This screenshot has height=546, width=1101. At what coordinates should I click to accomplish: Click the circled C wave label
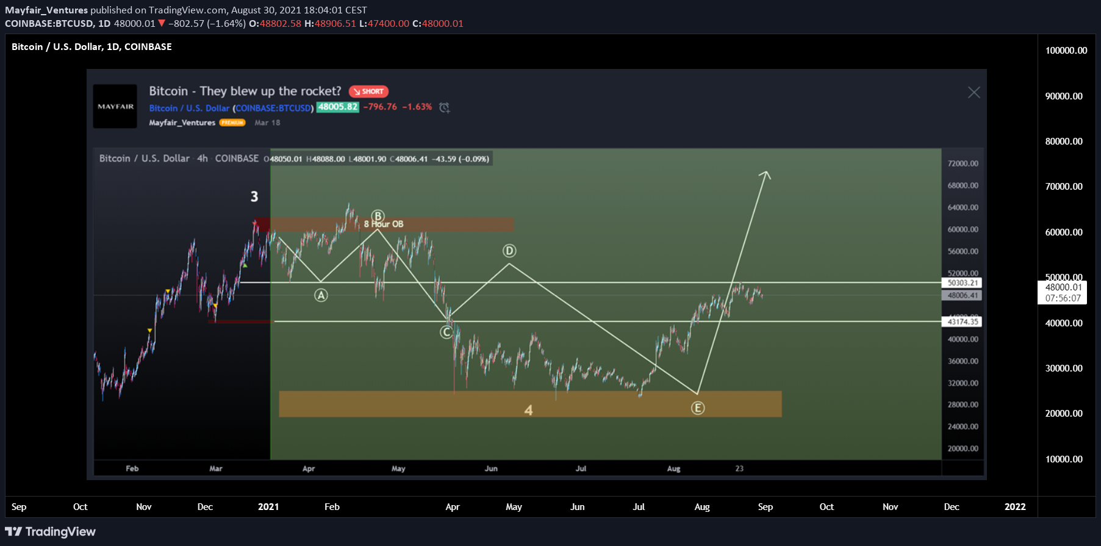(446, 332)
